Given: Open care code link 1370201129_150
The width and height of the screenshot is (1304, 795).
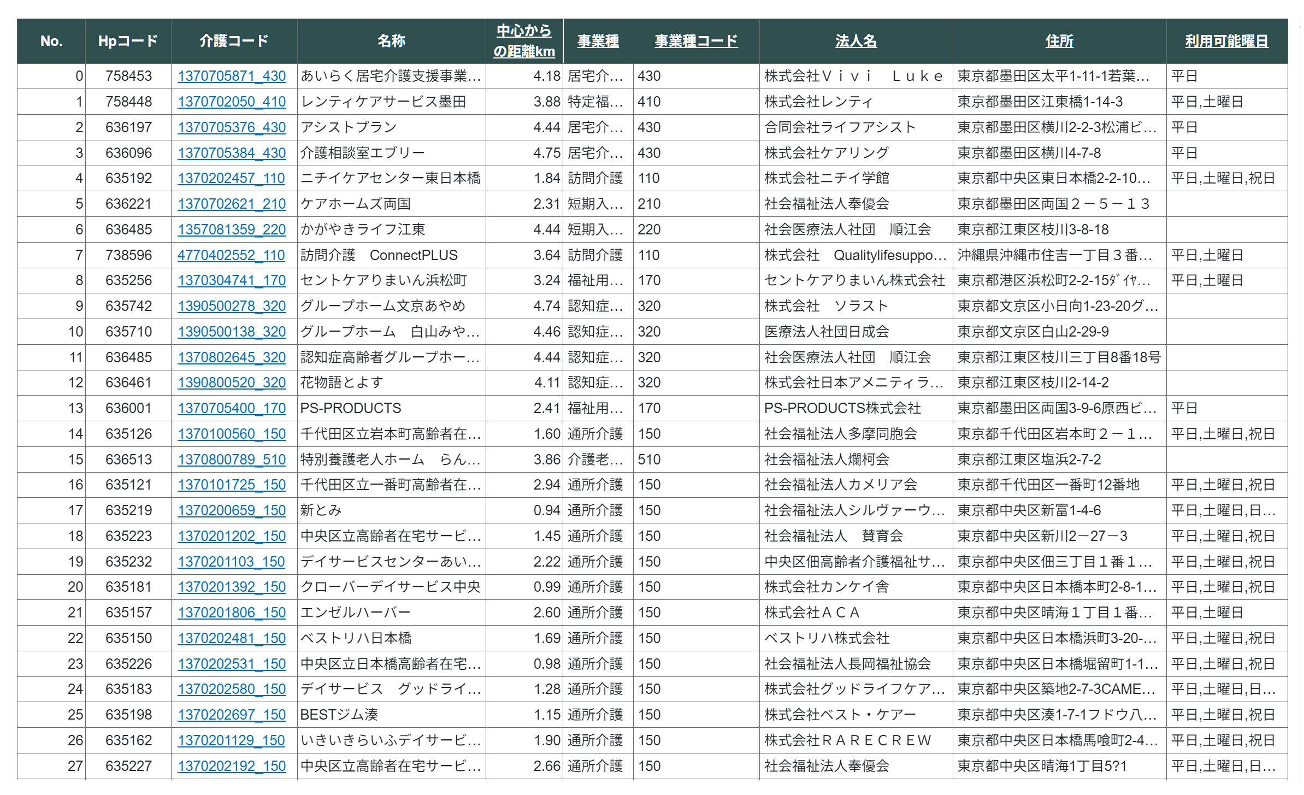Looking at the screenshot, I should tap(232, 740).
